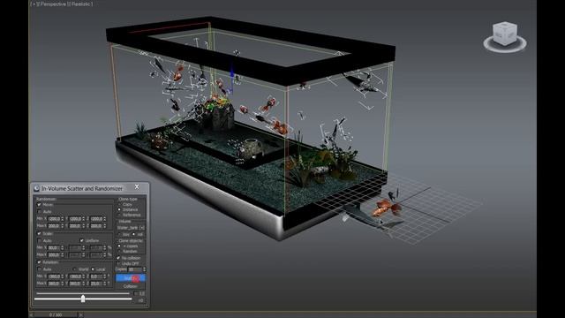Click the Move Max X value field
This screenshot has width=565, height=318.
coord(54,226)
